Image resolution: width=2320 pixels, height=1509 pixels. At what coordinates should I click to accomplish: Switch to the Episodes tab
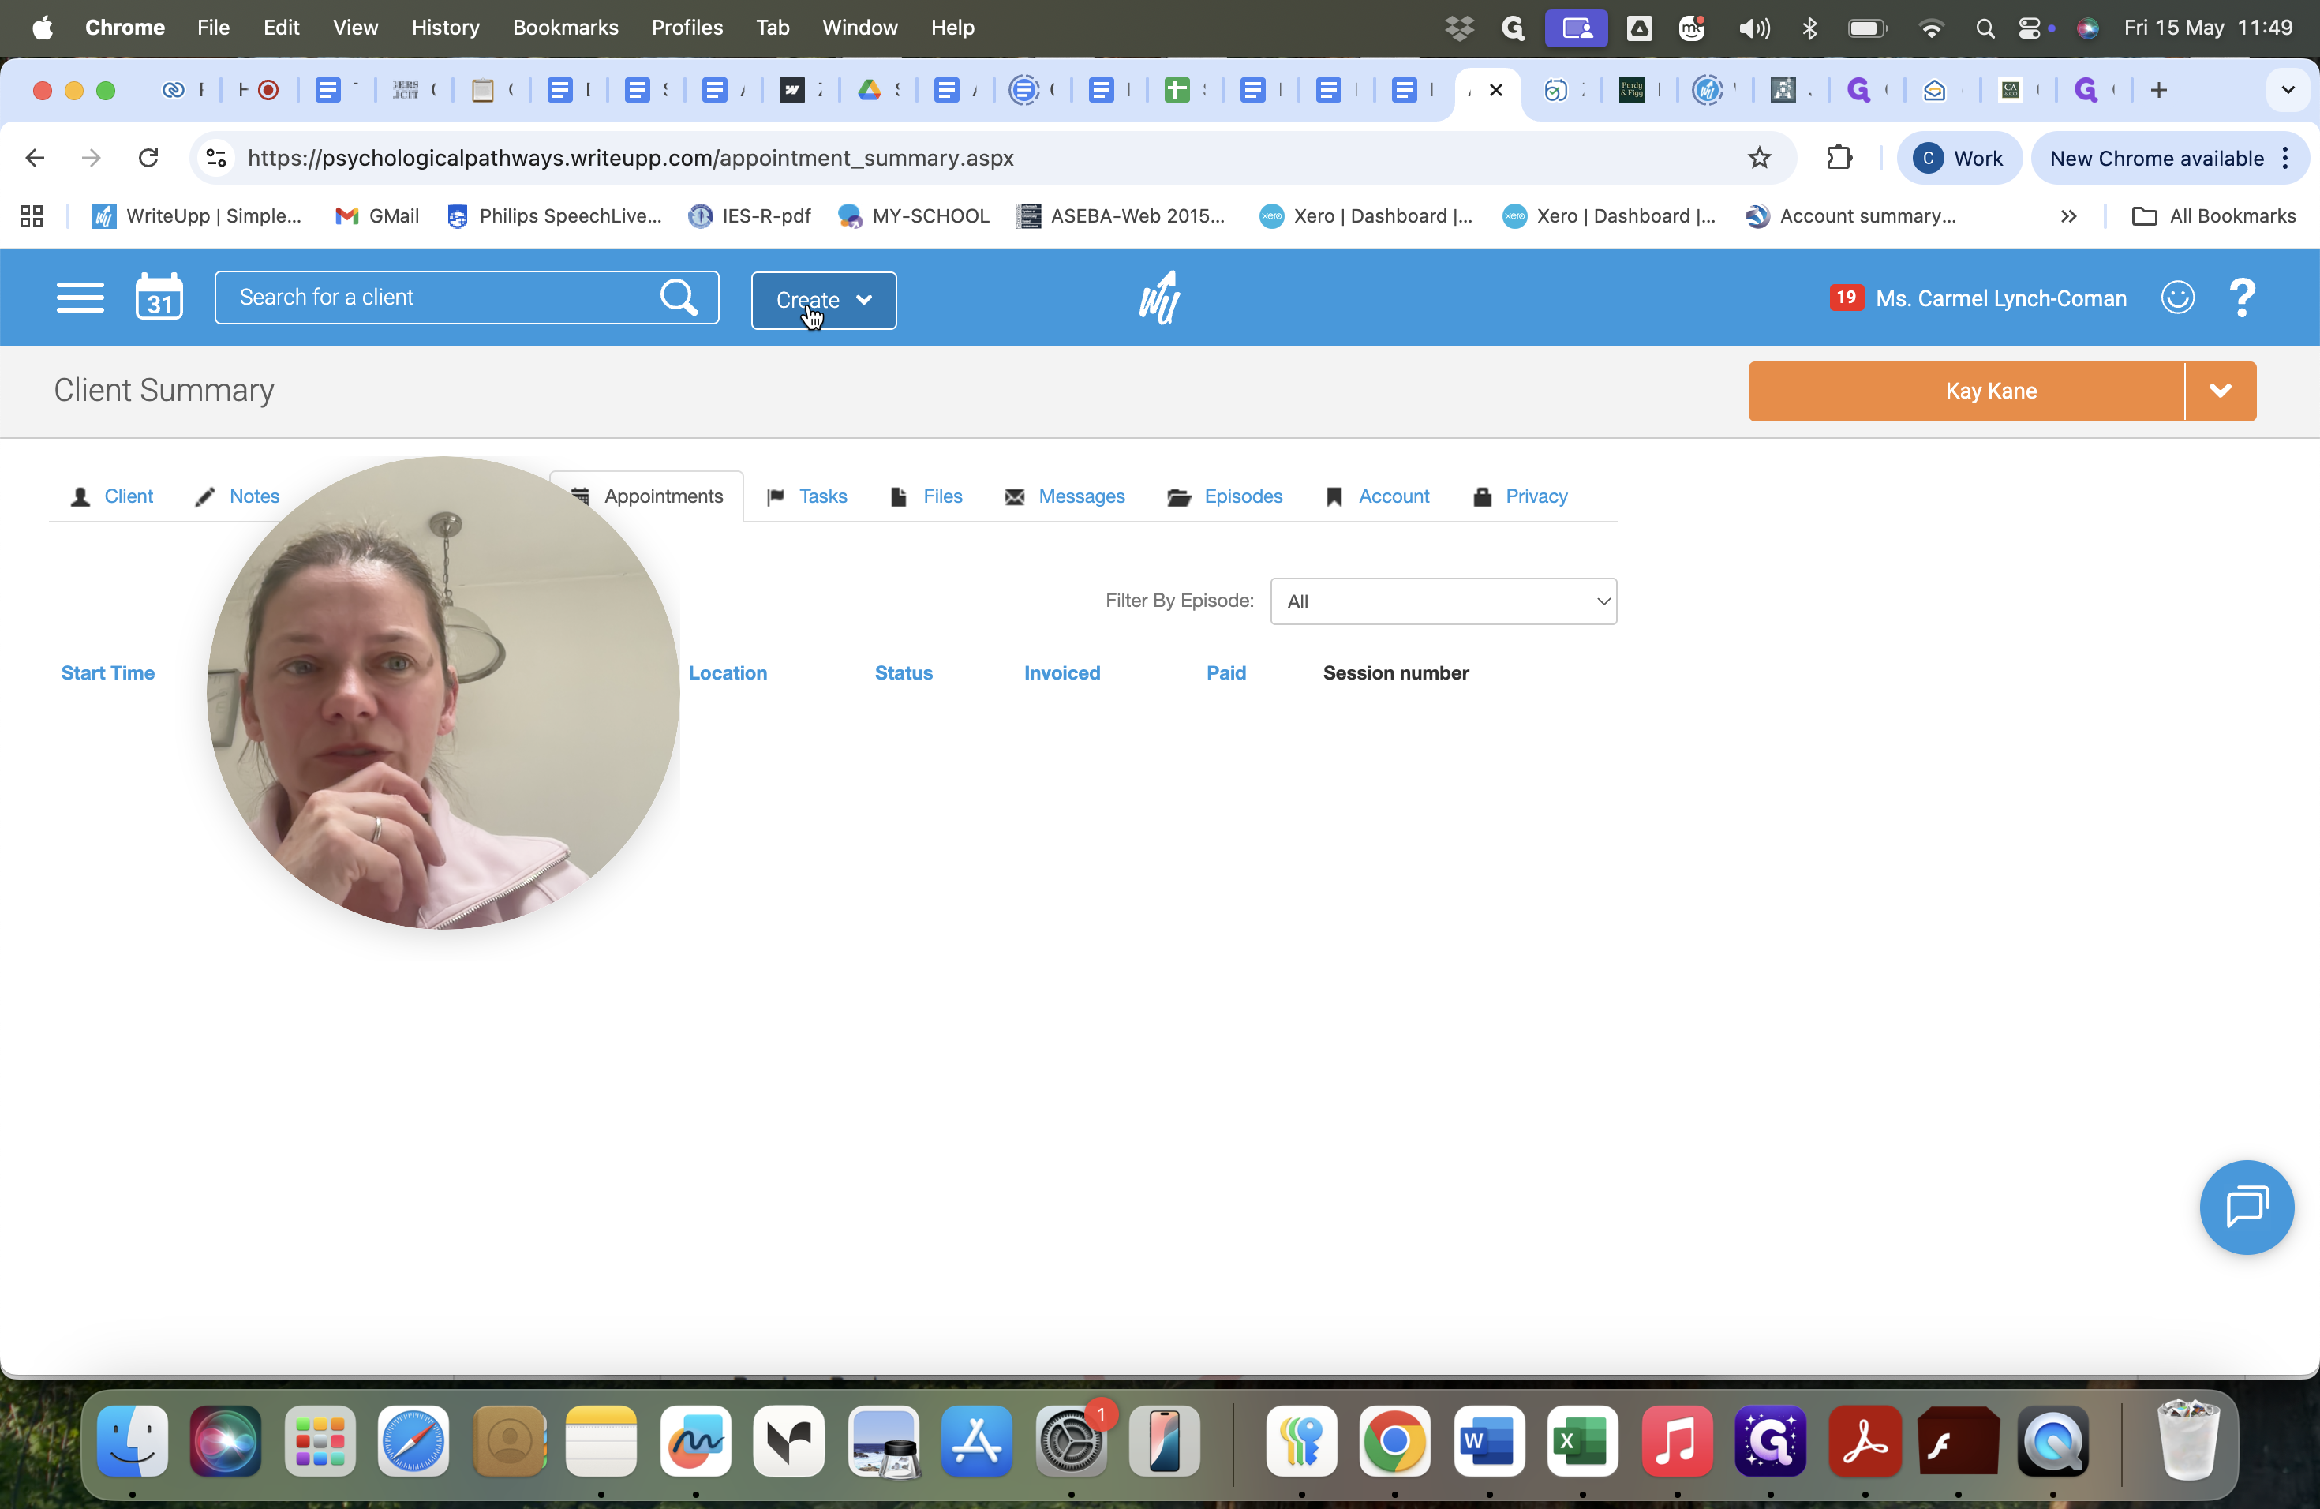1225,496
